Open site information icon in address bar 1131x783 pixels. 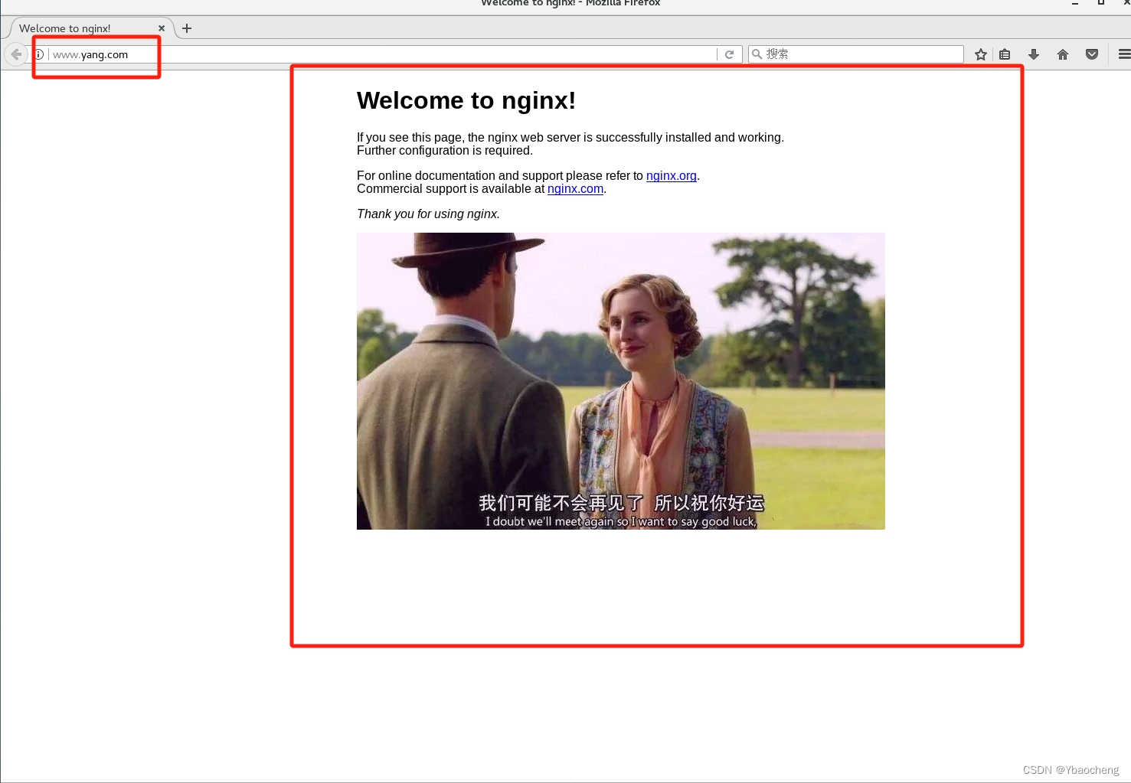pos(38,54)
